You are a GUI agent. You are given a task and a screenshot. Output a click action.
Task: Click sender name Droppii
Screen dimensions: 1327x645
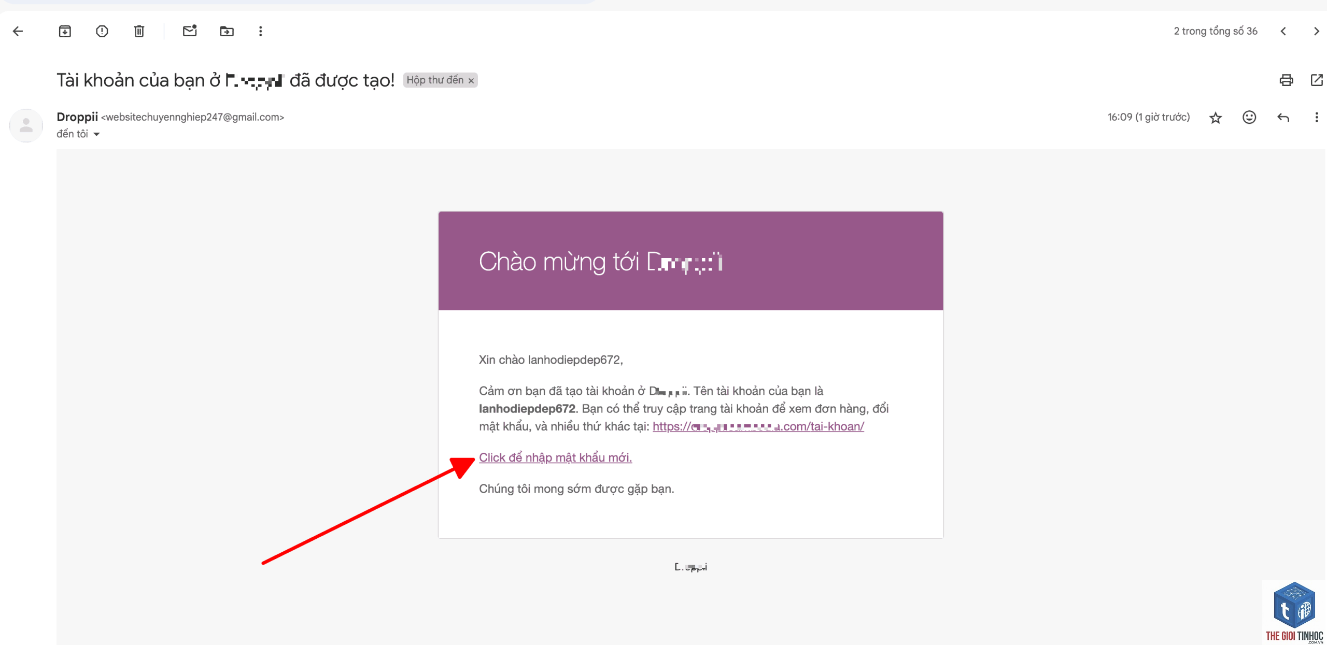click(77, 117)
